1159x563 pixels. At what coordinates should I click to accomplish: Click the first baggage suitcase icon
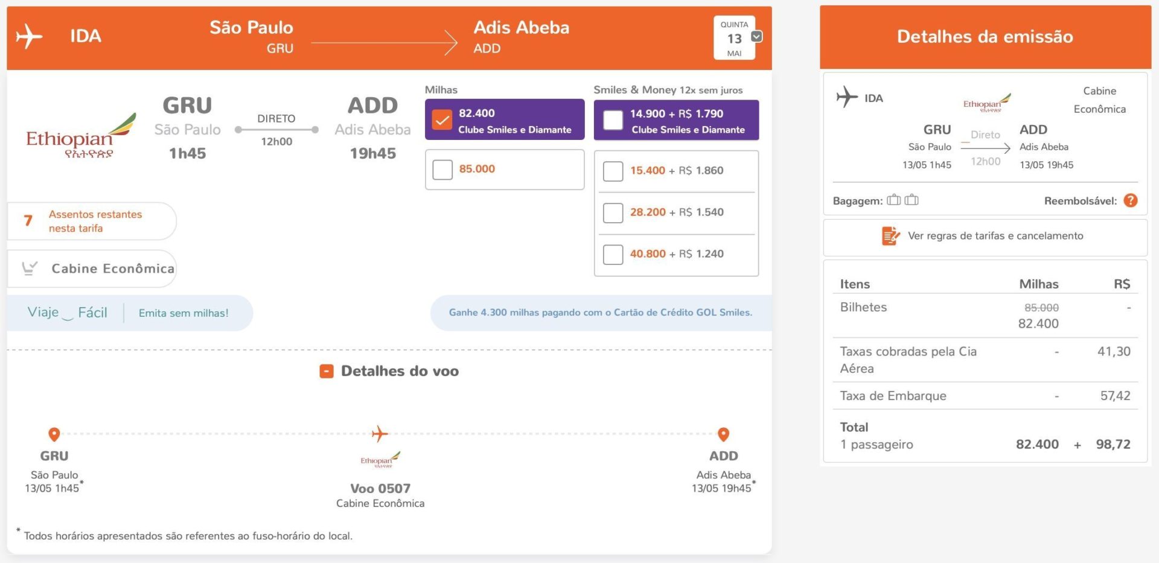coord(894,200)
